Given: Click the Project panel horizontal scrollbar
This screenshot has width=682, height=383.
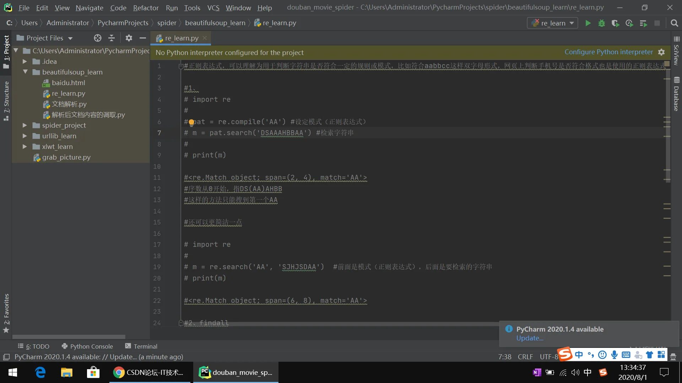Looking at the screenshot, I should coord(69,337).
